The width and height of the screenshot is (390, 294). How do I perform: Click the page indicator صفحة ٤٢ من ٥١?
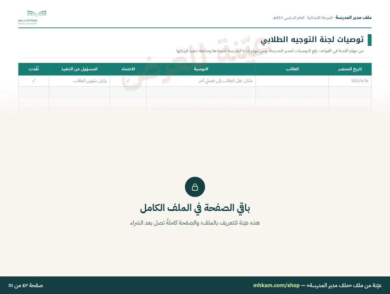click(x=26, y=285)
